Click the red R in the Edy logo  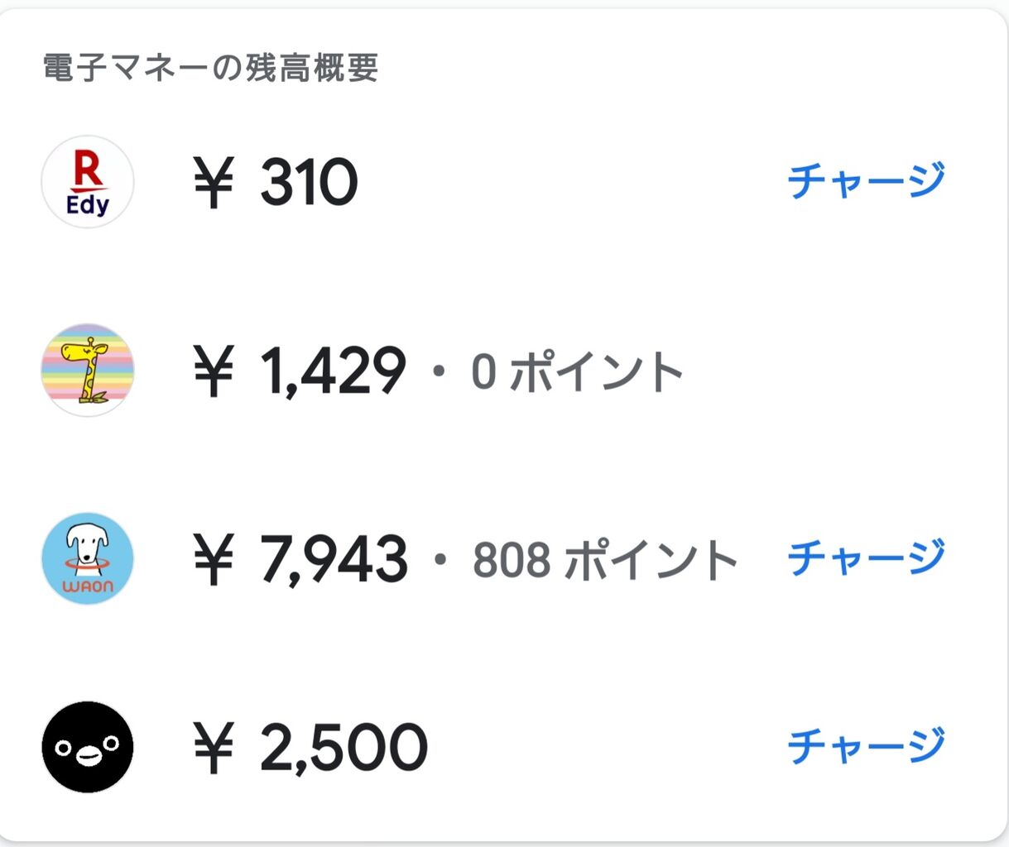click(88, 169)
